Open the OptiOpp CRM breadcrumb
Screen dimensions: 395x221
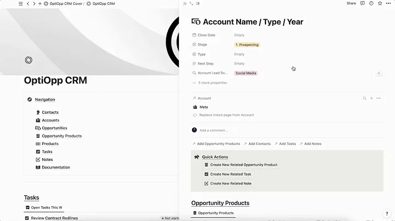[101, 4]
